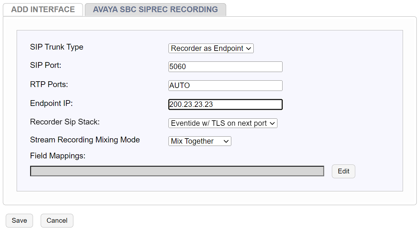
Task: Click the Endpoint IP field showing 200.23.23.23
Action: click(x=225, y=104)
